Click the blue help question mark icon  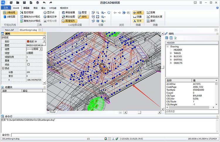point(217,8)
